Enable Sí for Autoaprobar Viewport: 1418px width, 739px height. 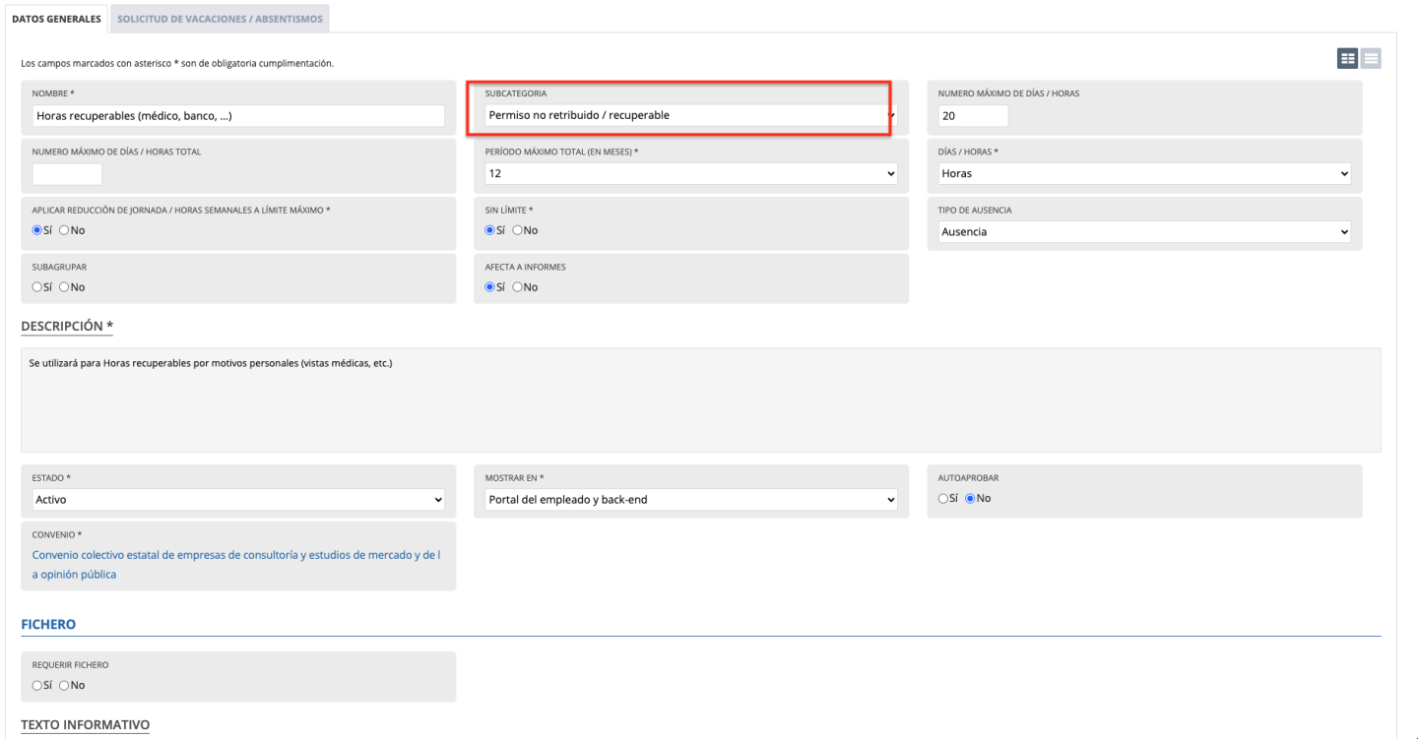(942, 498)
